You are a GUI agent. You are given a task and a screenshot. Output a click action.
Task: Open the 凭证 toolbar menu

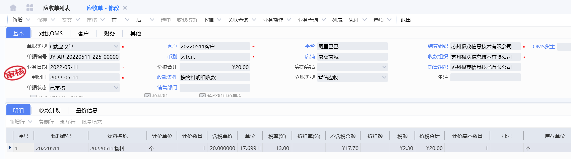click(354, 20)
